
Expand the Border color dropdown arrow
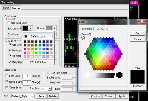pyautogui.click(x=54, y=28)
